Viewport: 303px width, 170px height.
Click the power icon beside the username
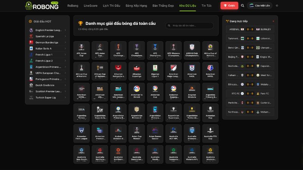pyautogui.click(x=277, y=6)
